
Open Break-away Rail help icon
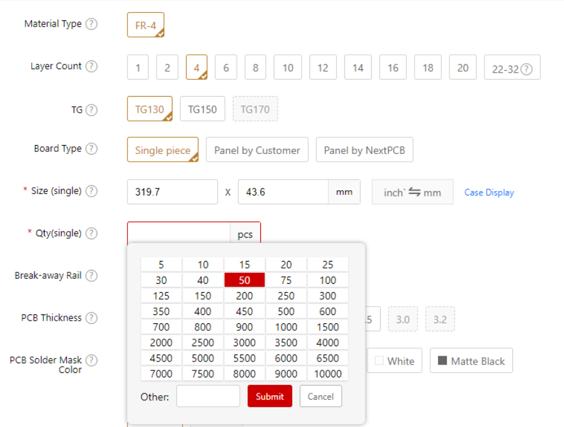pyautogui.click(x=92, y=276)
